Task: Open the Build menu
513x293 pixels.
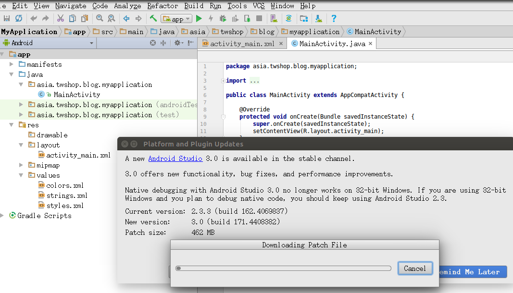Action: pyautogui.click(x=194, y=6)
